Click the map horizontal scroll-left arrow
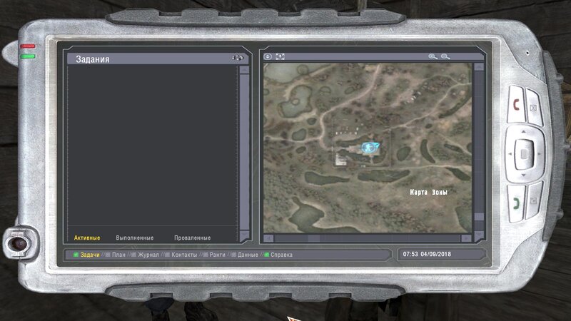Image resolution: width=571 pixels, height=321 pixels. [x=268, y=238]
